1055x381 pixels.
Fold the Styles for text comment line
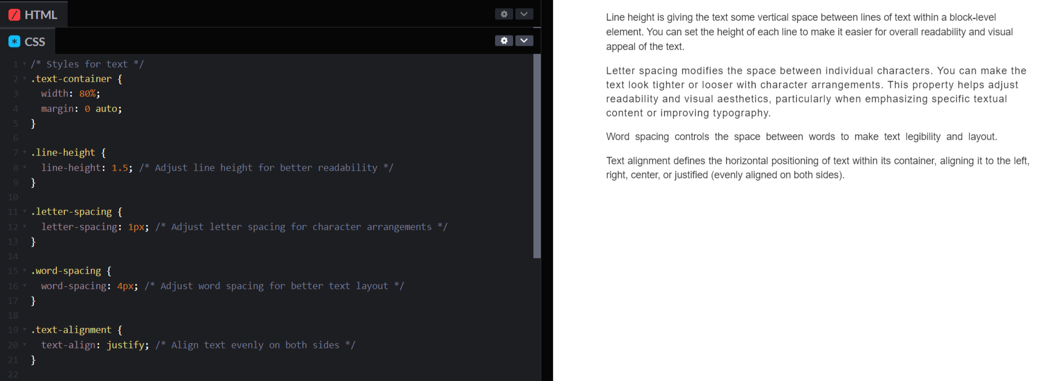25,64
